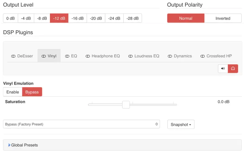Image resolution: width=244 pixels, height=154 pixels.
Task: Click the Headphone EQ link icon
Action: (88, 56)
